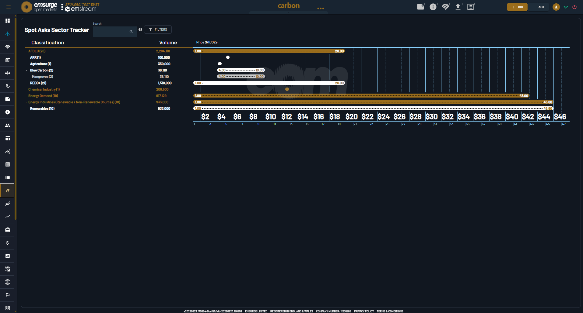
Task: Open the single-line trend chart icon
Action: click(8, 217)
